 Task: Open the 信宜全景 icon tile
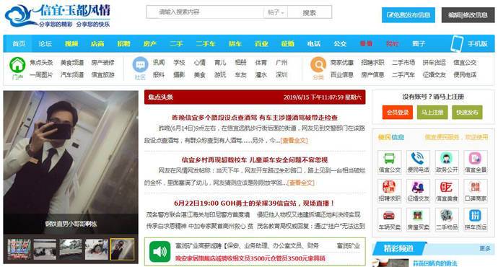click(476, 162)
